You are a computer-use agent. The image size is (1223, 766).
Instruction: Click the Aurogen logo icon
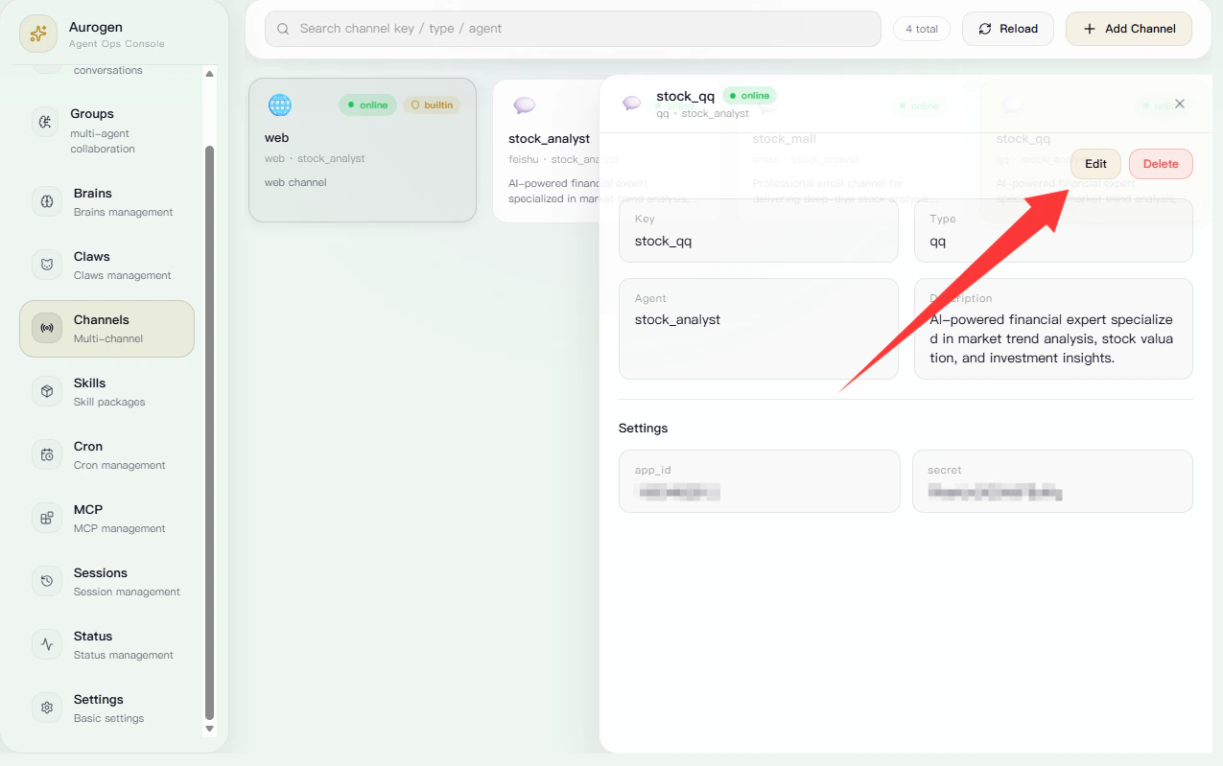[38, 35]
